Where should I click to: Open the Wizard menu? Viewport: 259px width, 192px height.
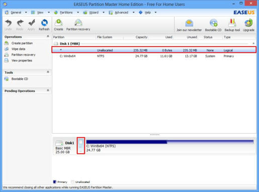point(94,13)
